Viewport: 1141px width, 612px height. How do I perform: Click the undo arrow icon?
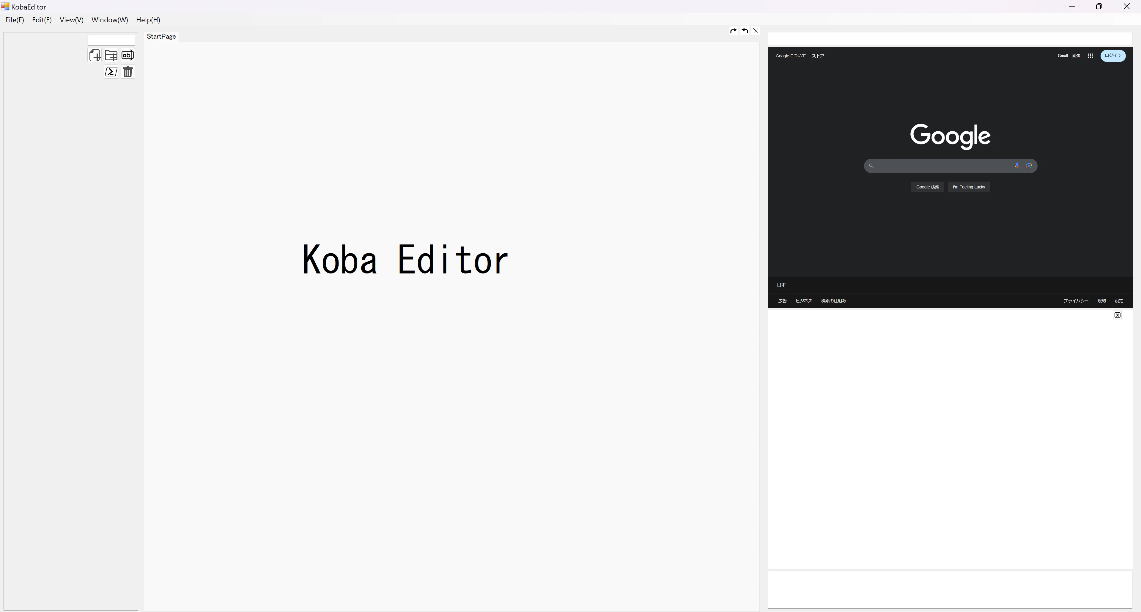click(x=745, y=31)
